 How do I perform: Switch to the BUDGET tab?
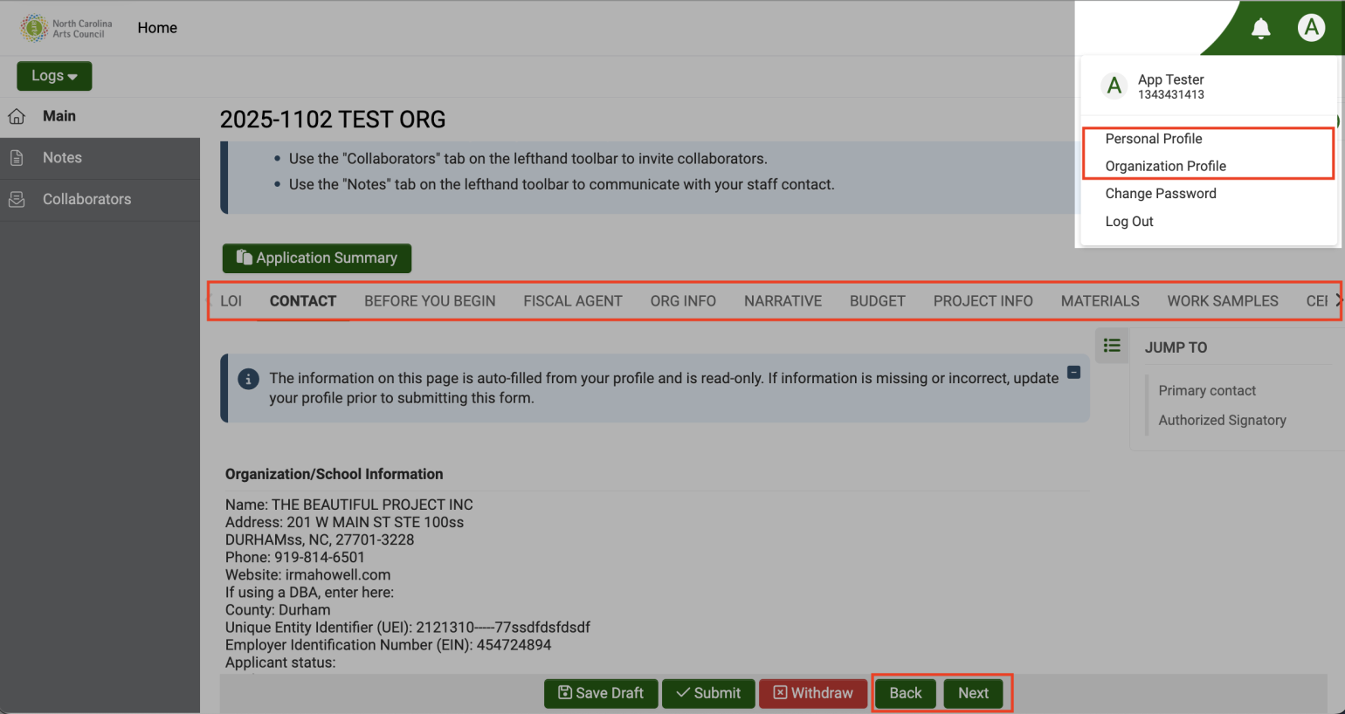click(x=877, y=300)
